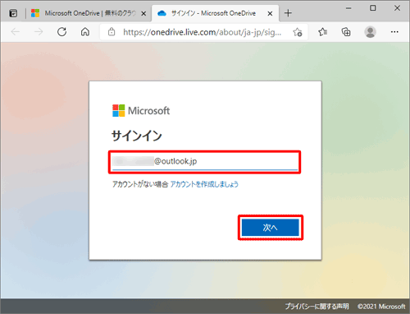Minimize the browser window
Image resolution: width=410 pixels, height=314 pixels.
(348, 8)
